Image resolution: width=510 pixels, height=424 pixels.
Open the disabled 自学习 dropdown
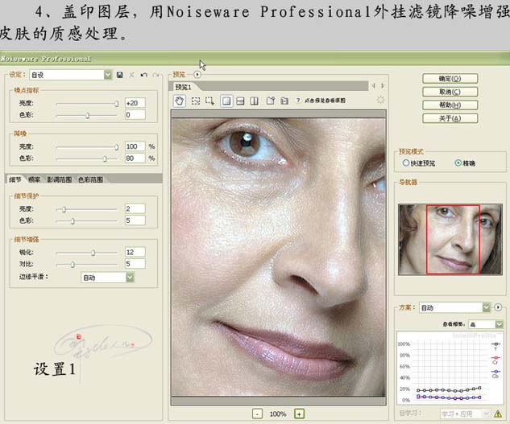tap(466, 414)
